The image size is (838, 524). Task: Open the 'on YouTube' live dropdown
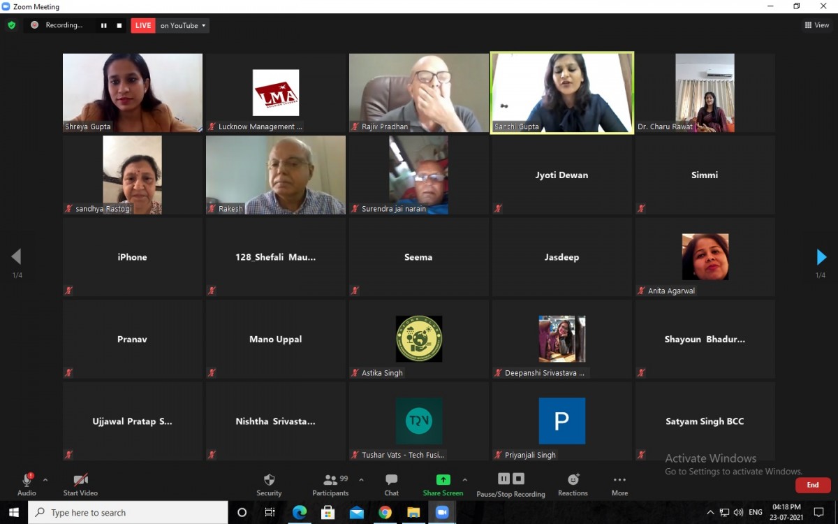click(x=183, y=26)
